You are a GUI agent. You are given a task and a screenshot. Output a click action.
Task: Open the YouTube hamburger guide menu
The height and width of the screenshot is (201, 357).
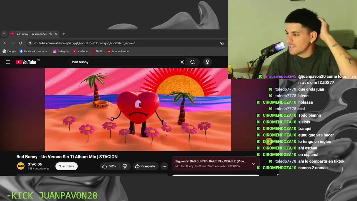coord(8,62)
